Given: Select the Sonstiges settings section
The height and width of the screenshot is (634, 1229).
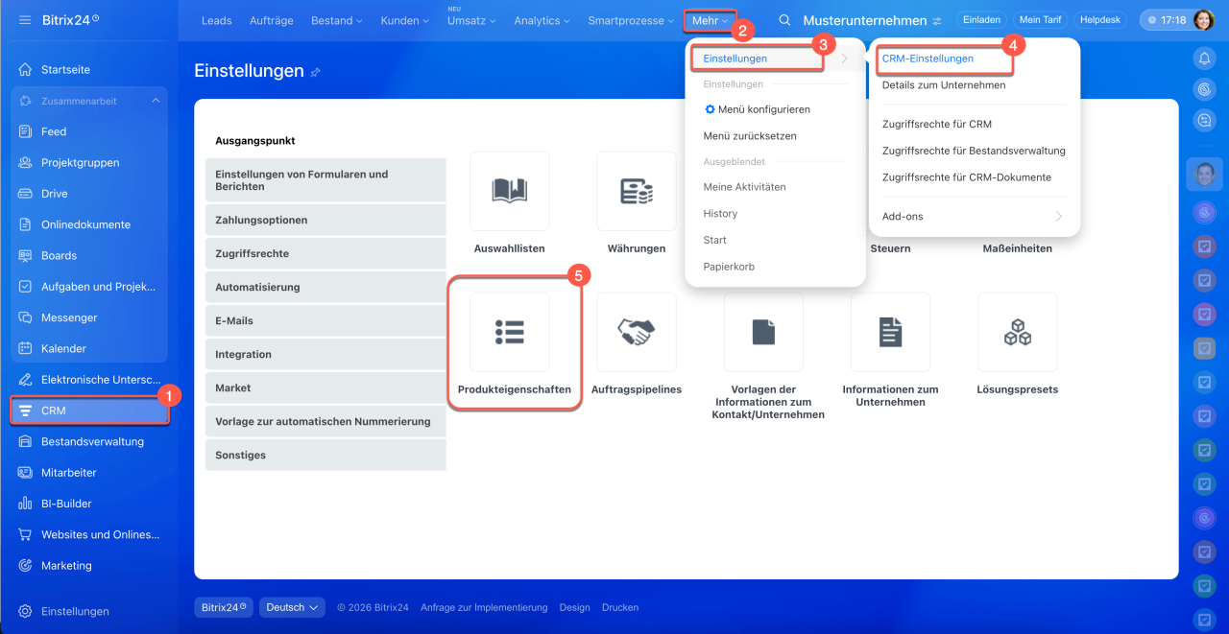Looking at the screenshot, I should point(325,455).
